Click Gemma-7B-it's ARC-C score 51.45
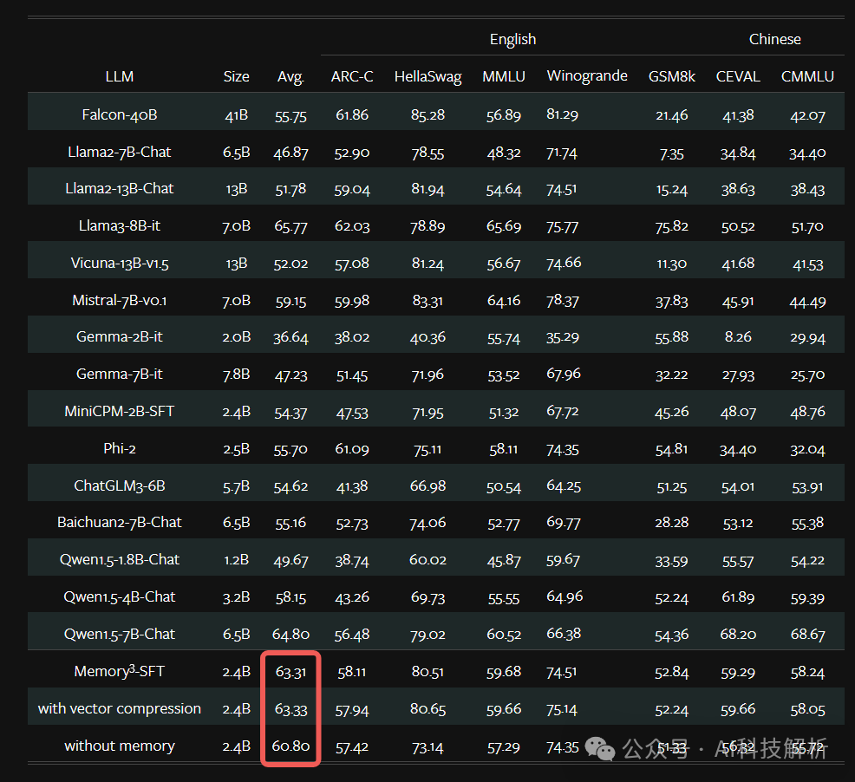Screen dimensions: 855x782 [x=352, y=375]
